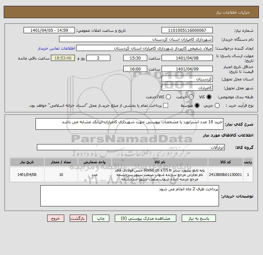
Task: Click the توضیحات خریدار label
Action: 237,196
